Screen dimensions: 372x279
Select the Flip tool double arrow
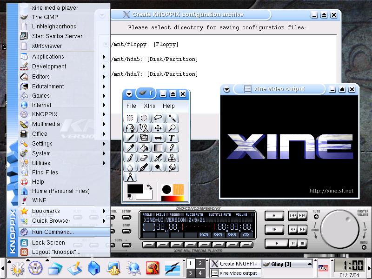[x=158, y=138]
